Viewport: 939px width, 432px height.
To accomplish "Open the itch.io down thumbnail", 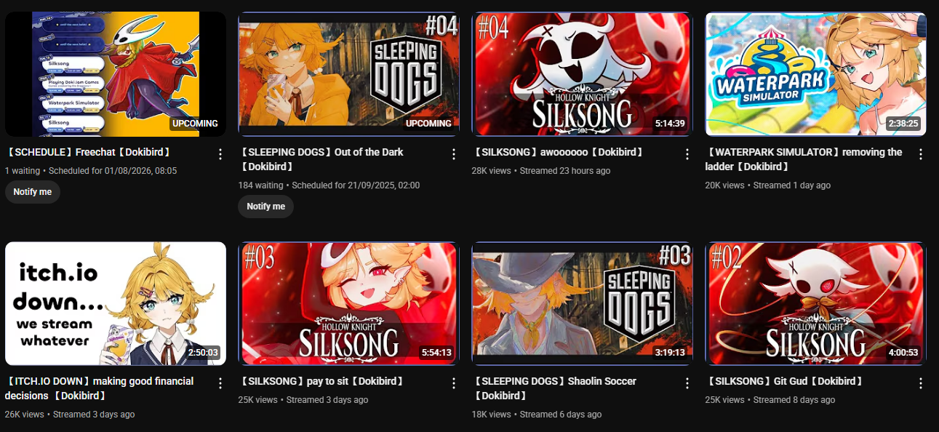I will pyautogui.click(x=116, y=303).
